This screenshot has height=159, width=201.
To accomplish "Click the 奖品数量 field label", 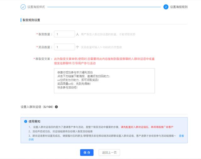I will point(45,47).
